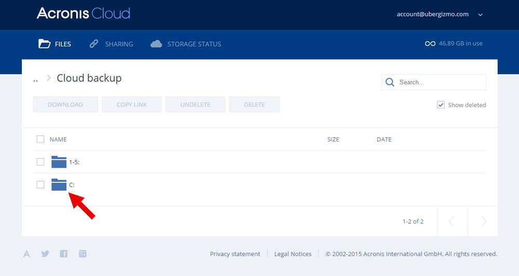Uncheck the Show deleted checkbox

coord(441,105)
